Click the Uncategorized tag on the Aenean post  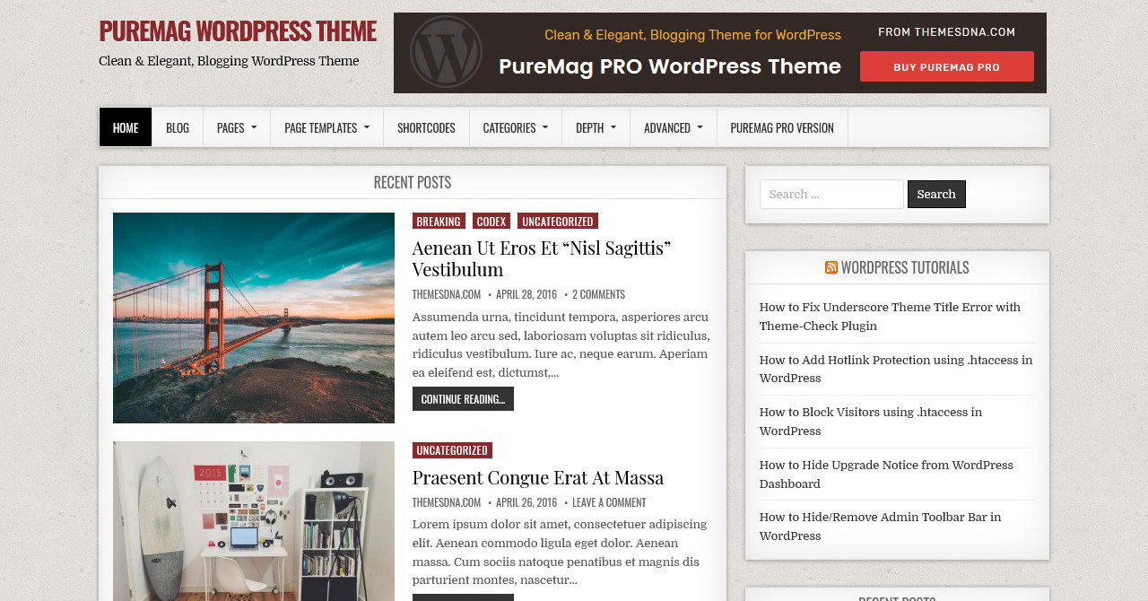(x=558, y=221)
